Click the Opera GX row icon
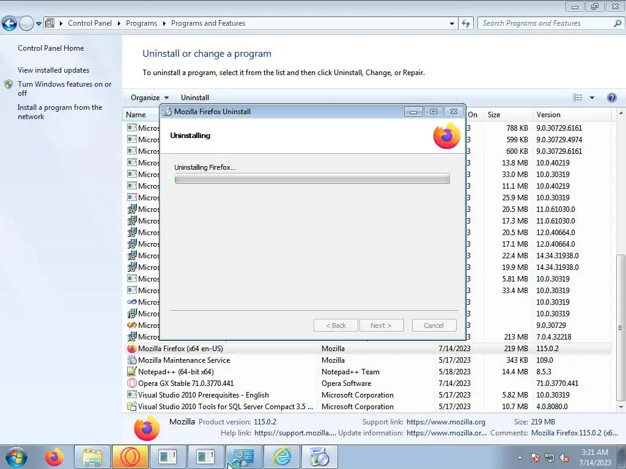The height and width of the screenshot is (469, 626). pyautogui.click(x=132, y=384)
